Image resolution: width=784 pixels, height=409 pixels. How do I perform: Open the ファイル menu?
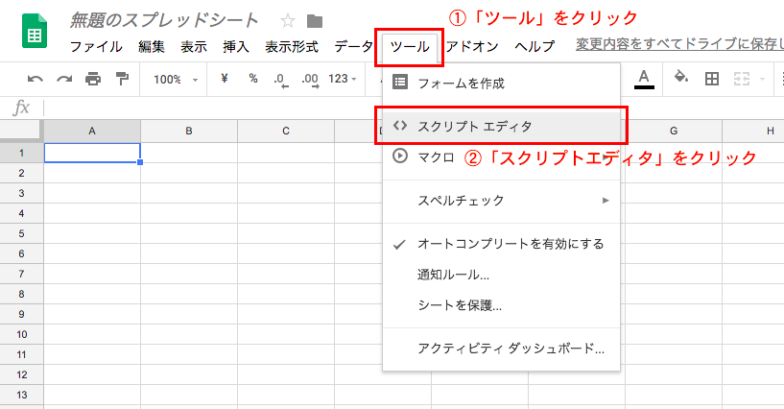tap(96, 46)
